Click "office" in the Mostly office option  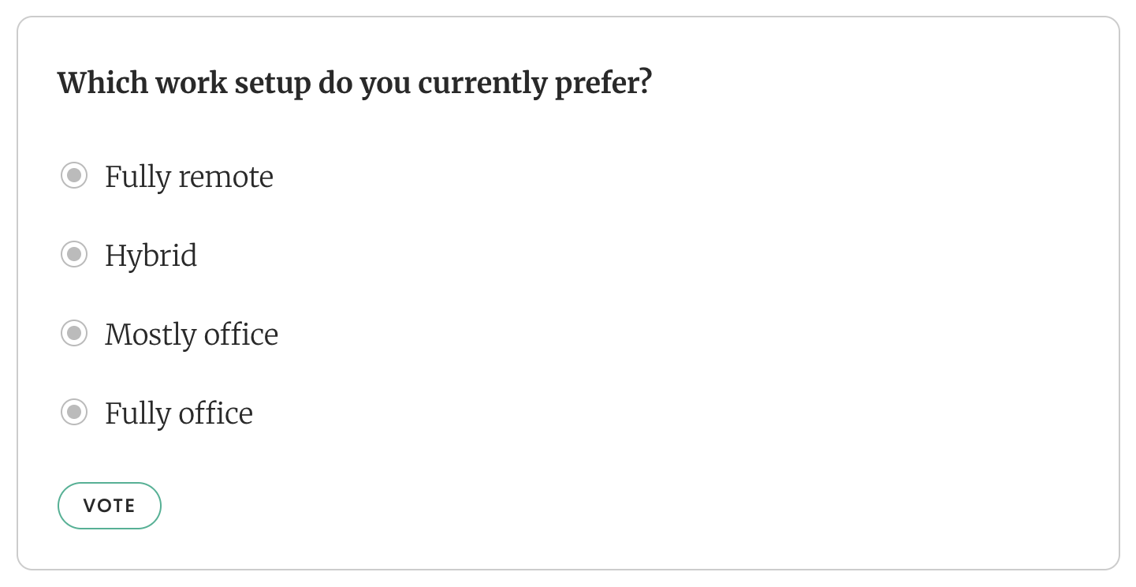241,335
